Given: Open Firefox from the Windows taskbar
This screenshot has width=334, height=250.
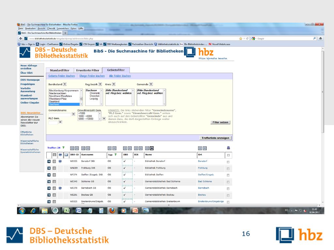Looking at the screenshot, I should point(112,211).
